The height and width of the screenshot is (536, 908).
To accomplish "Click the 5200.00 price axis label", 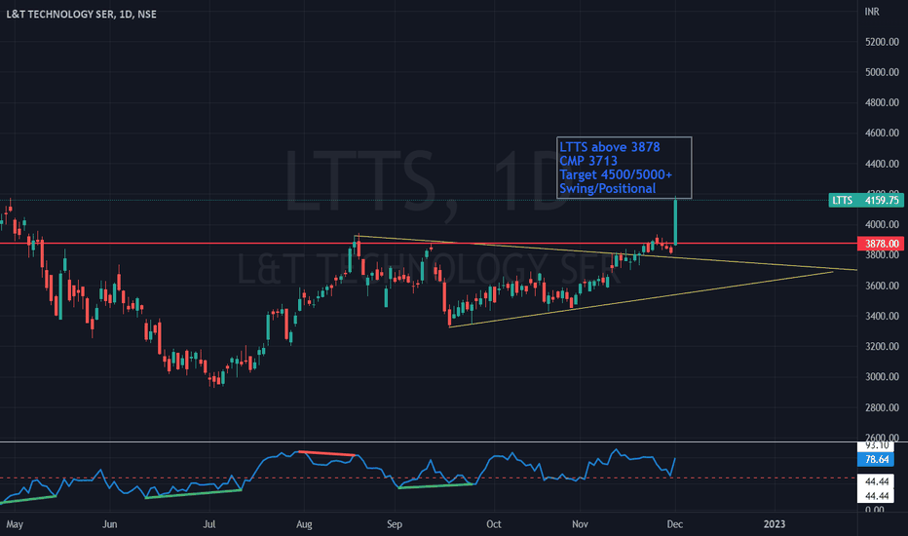I will [x=882, y=42].
